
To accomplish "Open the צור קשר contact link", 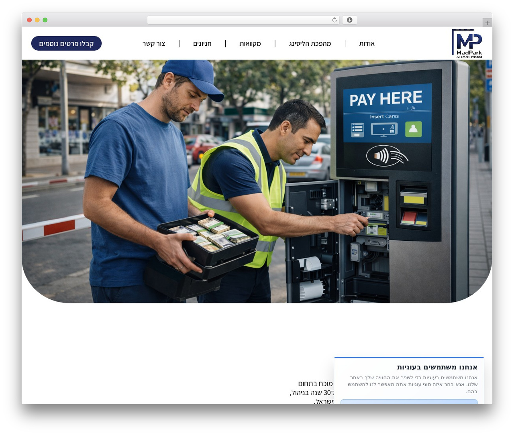I will pos(154,44).
